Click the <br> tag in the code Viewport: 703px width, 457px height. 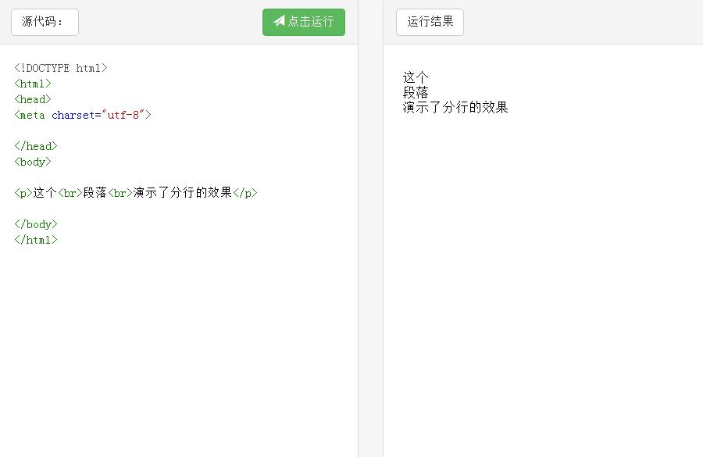69,192
